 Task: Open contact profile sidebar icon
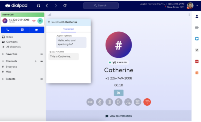(197, 16)
